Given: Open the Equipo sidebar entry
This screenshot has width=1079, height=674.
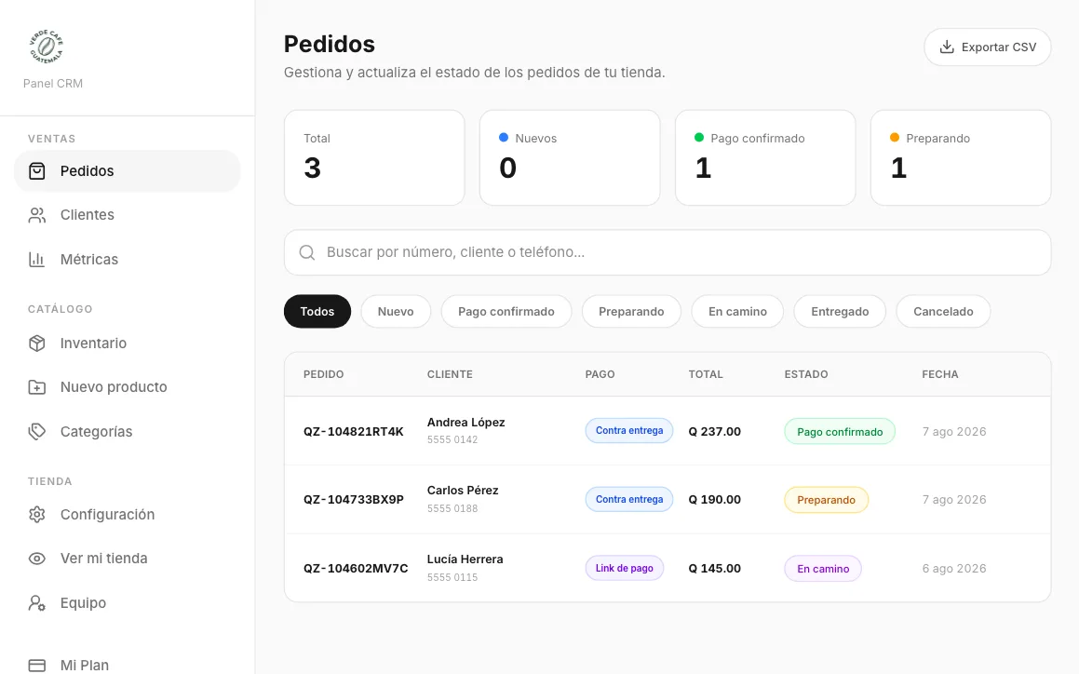Looking at the screenshot, I should [128, 603].
